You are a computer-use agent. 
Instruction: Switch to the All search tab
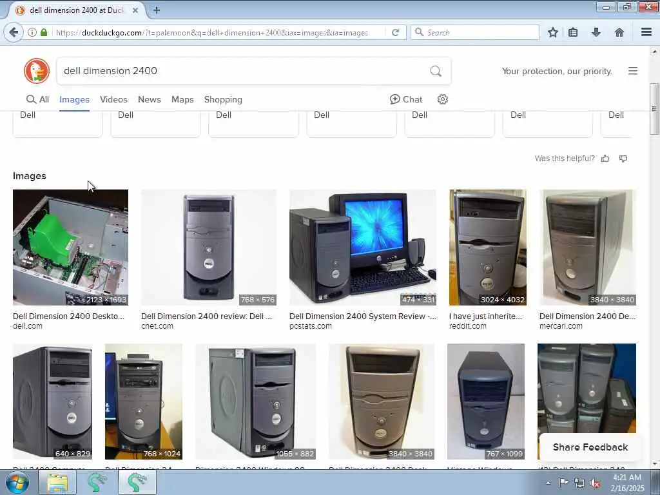tap(37, 99)
